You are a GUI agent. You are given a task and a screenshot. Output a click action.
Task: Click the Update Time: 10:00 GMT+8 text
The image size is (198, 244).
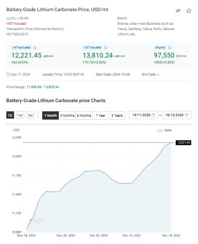(x=63, y=75)
